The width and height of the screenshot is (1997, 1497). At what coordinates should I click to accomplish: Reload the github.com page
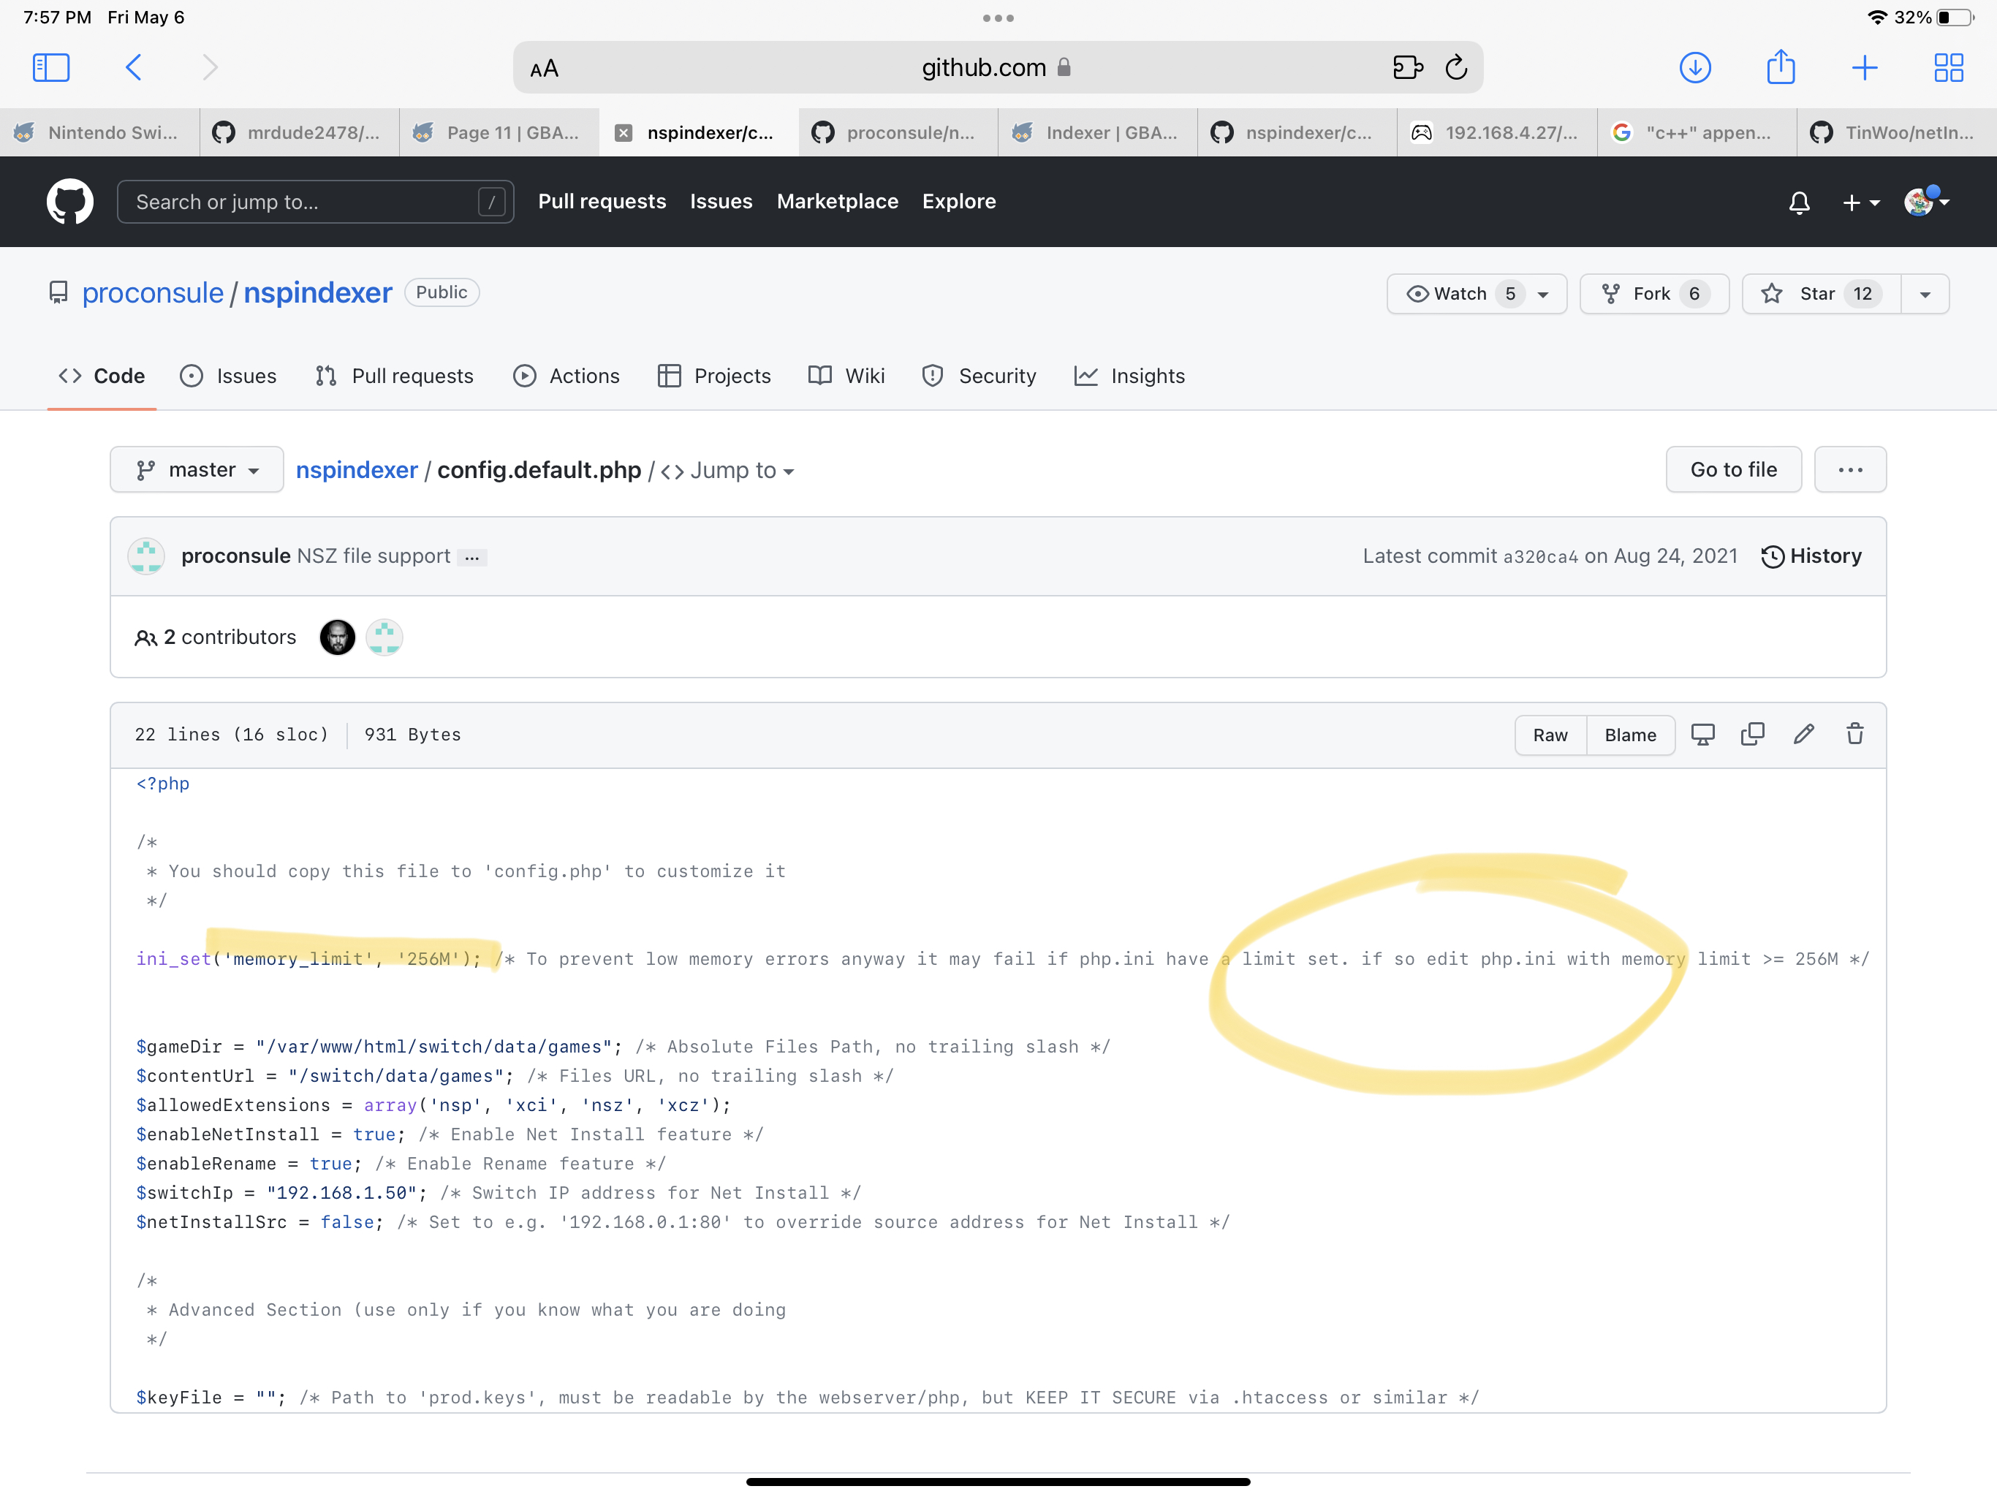(x=1456, y=68)
